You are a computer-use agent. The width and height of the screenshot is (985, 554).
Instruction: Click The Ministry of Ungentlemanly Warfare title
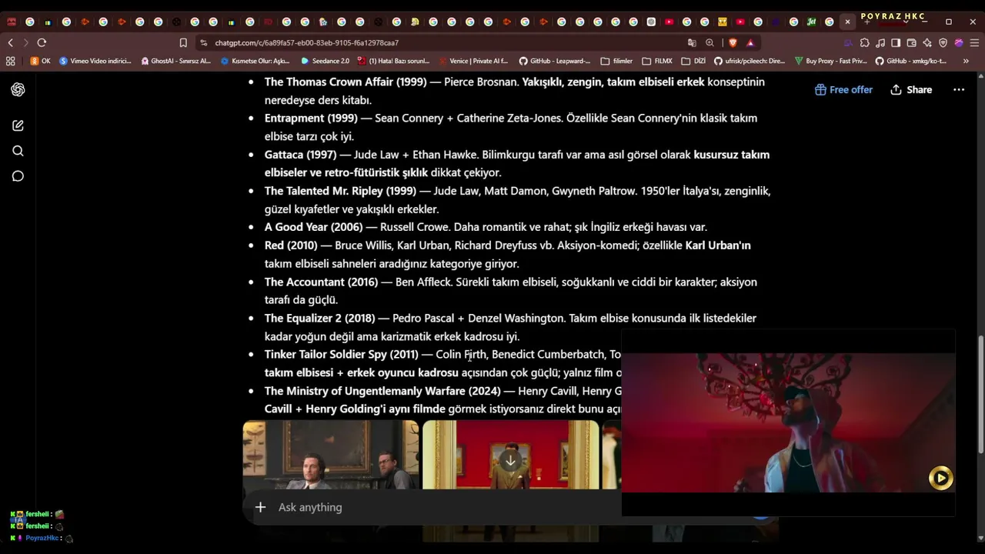pos(382,391)
